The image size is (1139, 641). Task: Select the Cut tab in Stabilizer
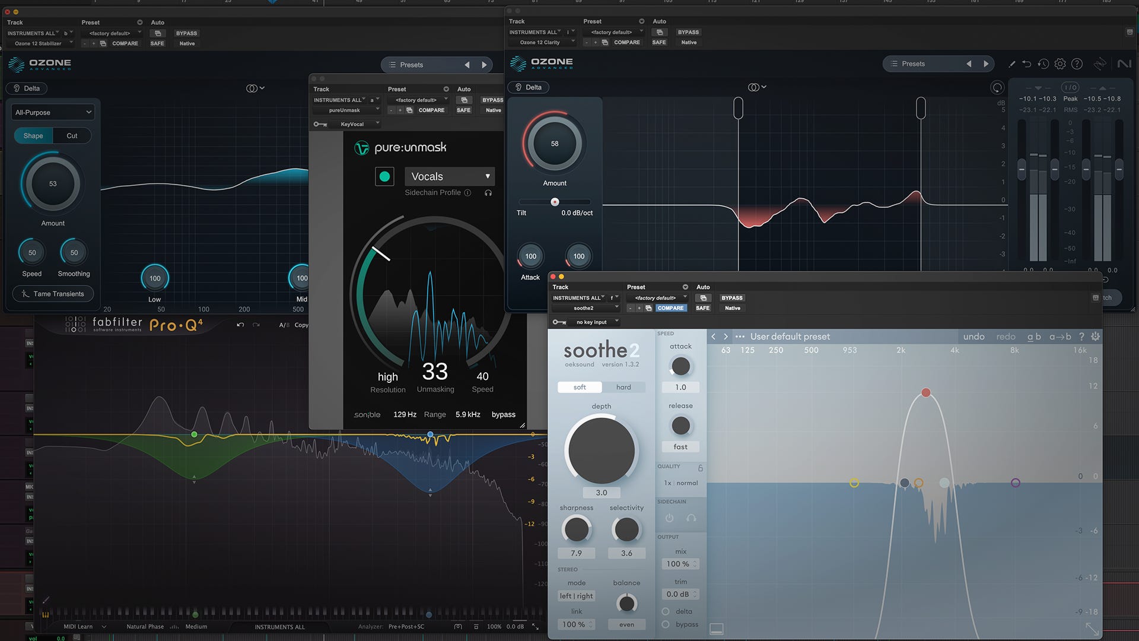click(72, 136)
